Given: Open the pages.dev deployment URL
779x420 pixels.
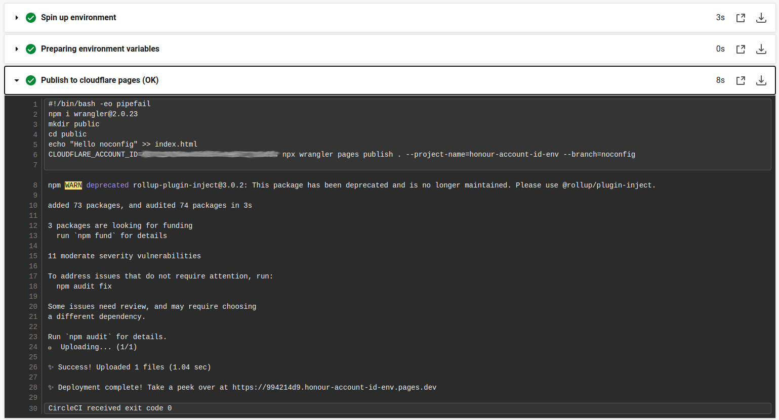Looking at the screenshot, I should click(x=335, y=387).
